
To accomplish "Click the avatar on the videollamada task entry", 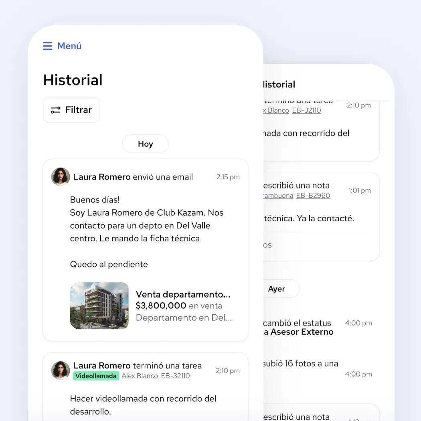I will click(x=60, y=371).
